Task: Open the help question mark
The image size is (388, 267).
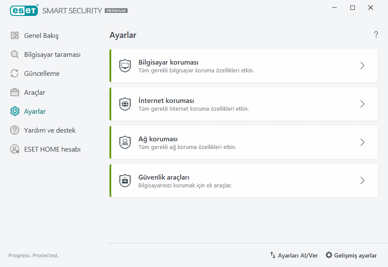Action: point(375,34)
